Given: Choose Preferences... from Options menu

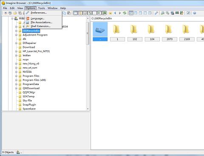Looking at the screenshot, I should 43,13.
